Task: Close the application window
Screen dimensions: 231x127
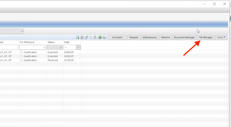Action: coord(224,4)
